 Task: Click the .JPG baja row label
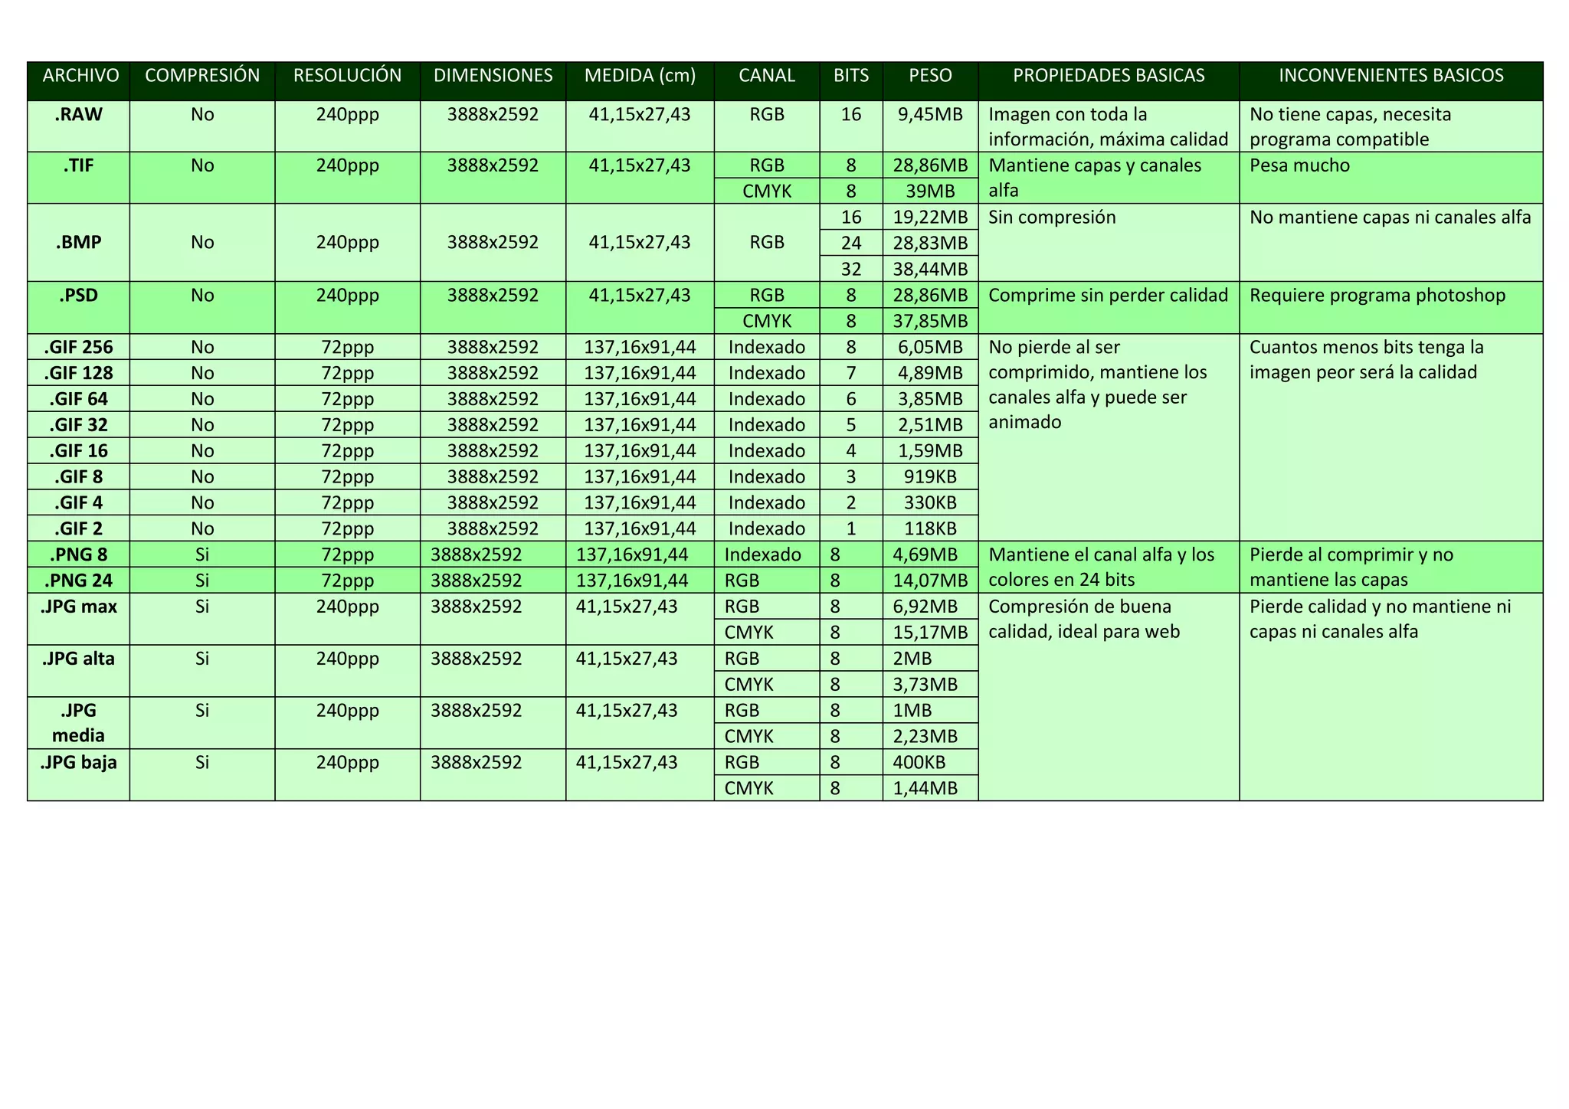click(x=79, y=763)
